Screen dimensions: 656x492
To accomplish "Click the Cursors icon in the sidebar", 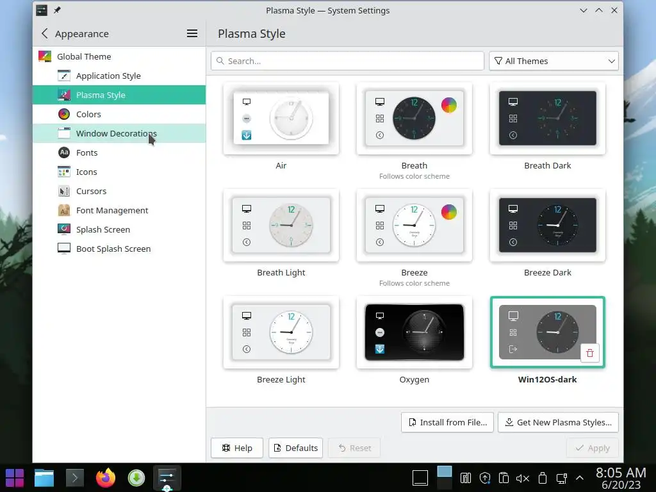I will pos(64,191).
